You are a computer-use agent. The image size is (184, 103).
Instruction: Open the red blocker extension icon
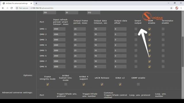point(177,8)
